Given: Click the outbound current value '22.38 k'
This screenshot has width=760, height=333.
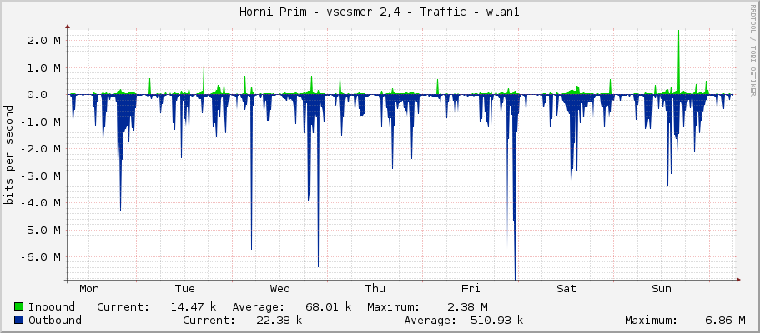Looking at the screenshot, I should click(x=279, y=320).
